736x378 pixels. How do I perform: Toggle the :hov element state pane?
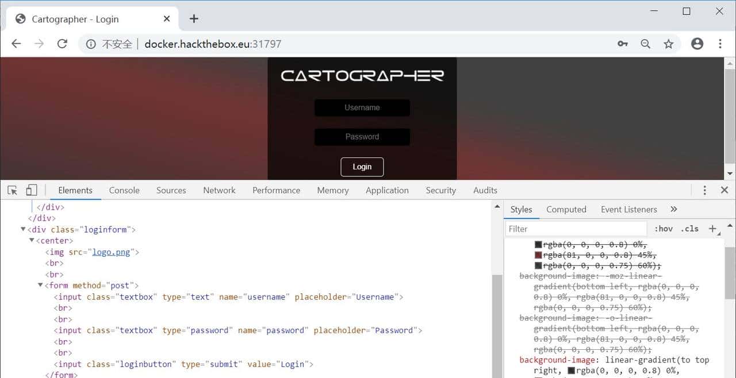(664, 229)
